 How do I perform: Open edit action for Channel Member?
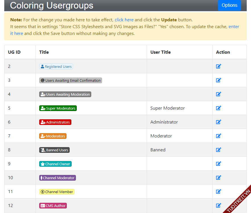(218, 192)
